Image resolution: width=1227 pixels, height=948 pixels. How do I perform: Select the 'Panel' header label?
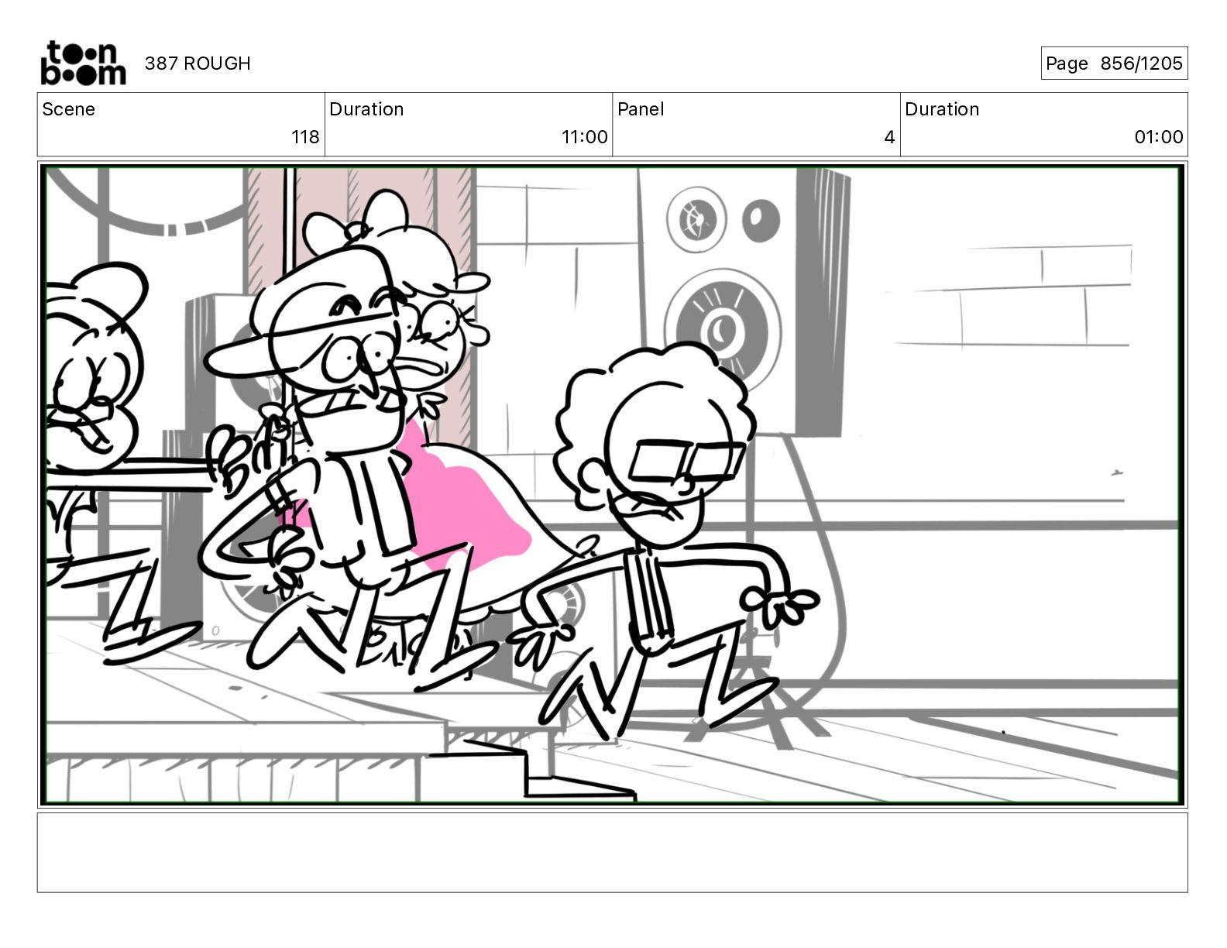(641, 109)
